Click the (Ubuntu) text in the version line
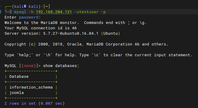Image resolution: width=198 pixels, height=108 pixels. tap(111, 33)
